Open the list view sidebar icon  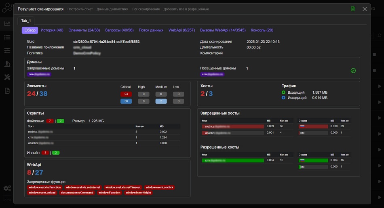[7, 37]
